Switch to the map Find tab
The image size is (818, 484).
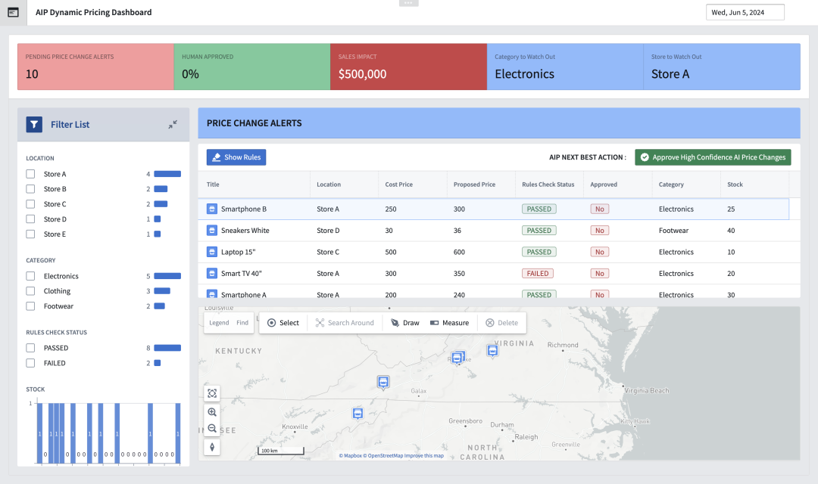pos(242,323)
